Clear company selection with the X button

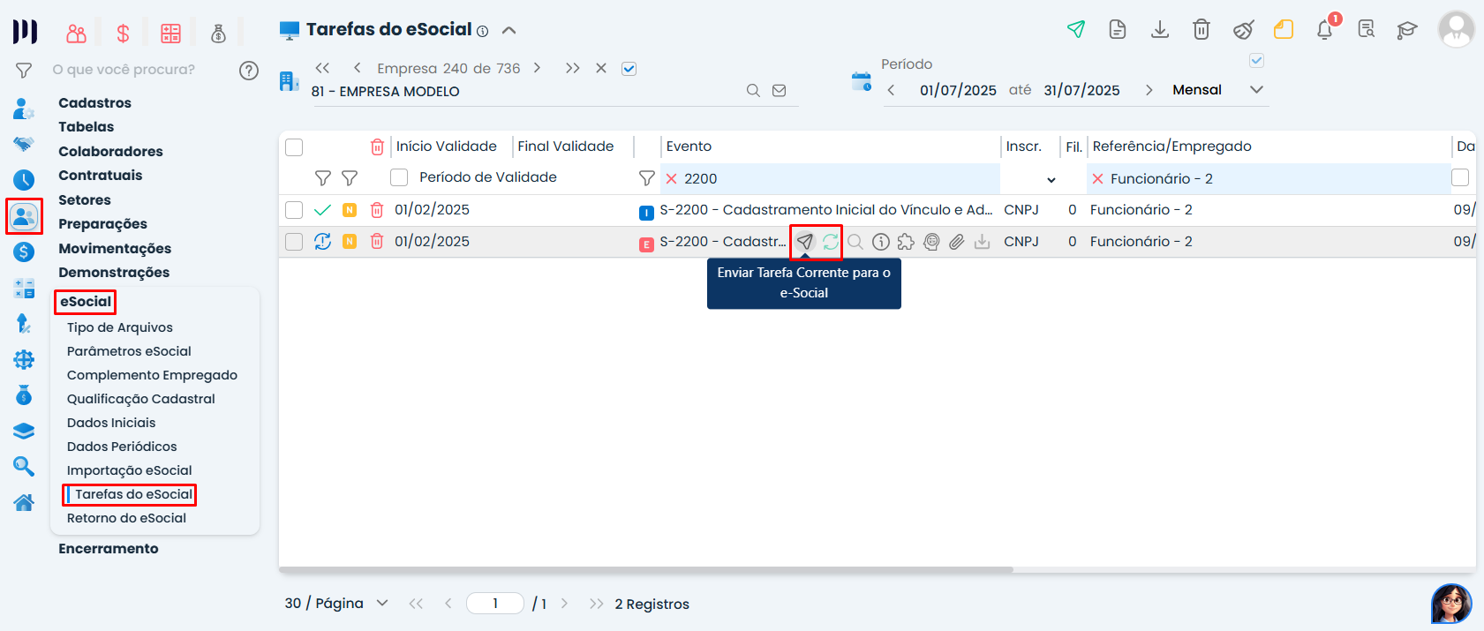(601, 68)
